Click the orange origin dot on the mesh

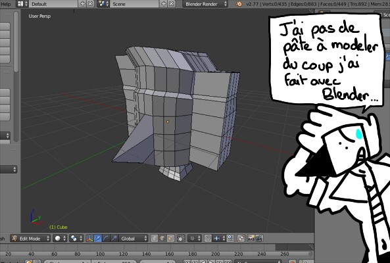(x=168, y=122)
